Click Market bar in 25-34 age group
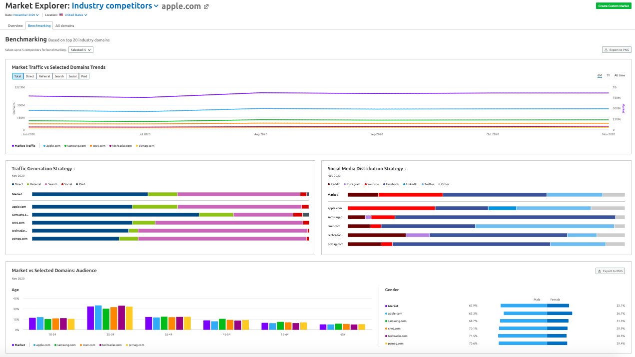This screenshot has width=635, height=357. click(90, 318)
